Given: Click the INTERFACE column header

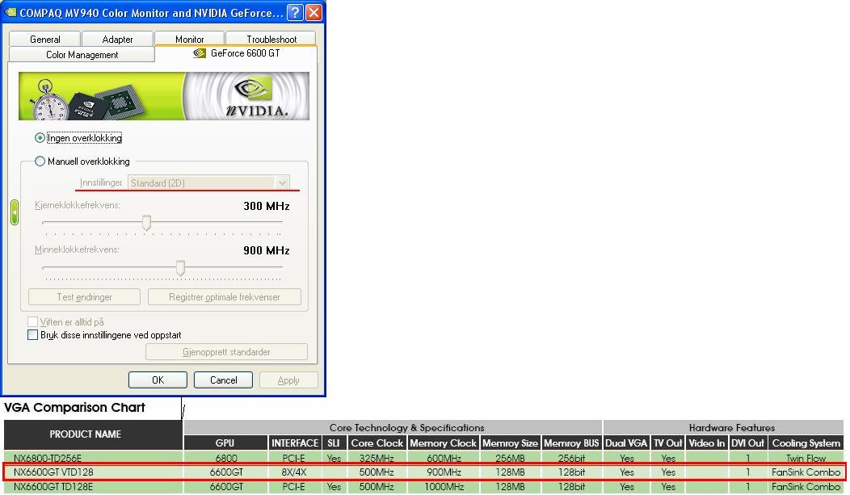Looking at the screenshot, I should tap(295, 443).
